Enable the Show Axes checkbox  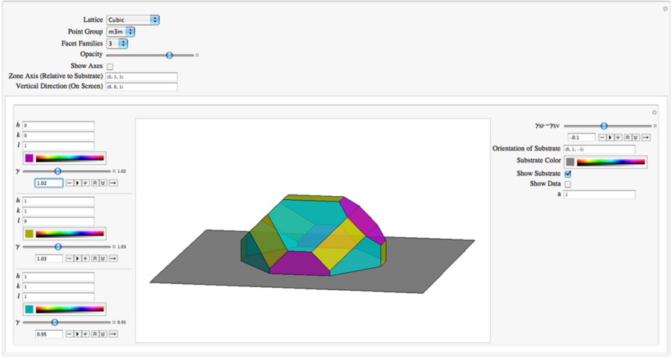click(x=110, y=66)
